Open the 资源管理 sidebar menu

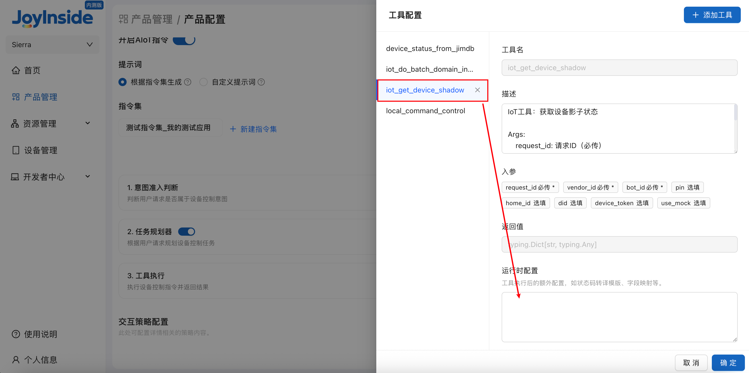click(x=40, y=123)
